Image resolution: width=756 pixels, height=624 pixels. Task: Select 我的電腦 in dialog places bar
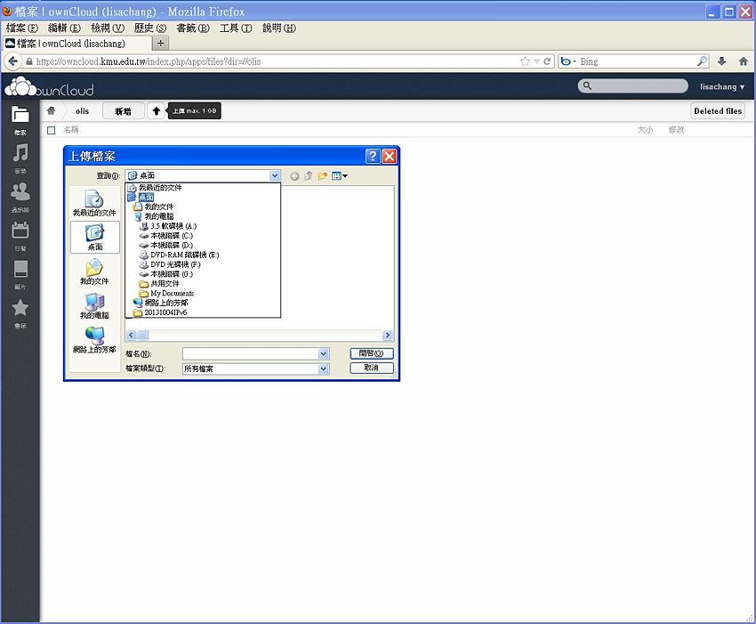tap(94, 306)
